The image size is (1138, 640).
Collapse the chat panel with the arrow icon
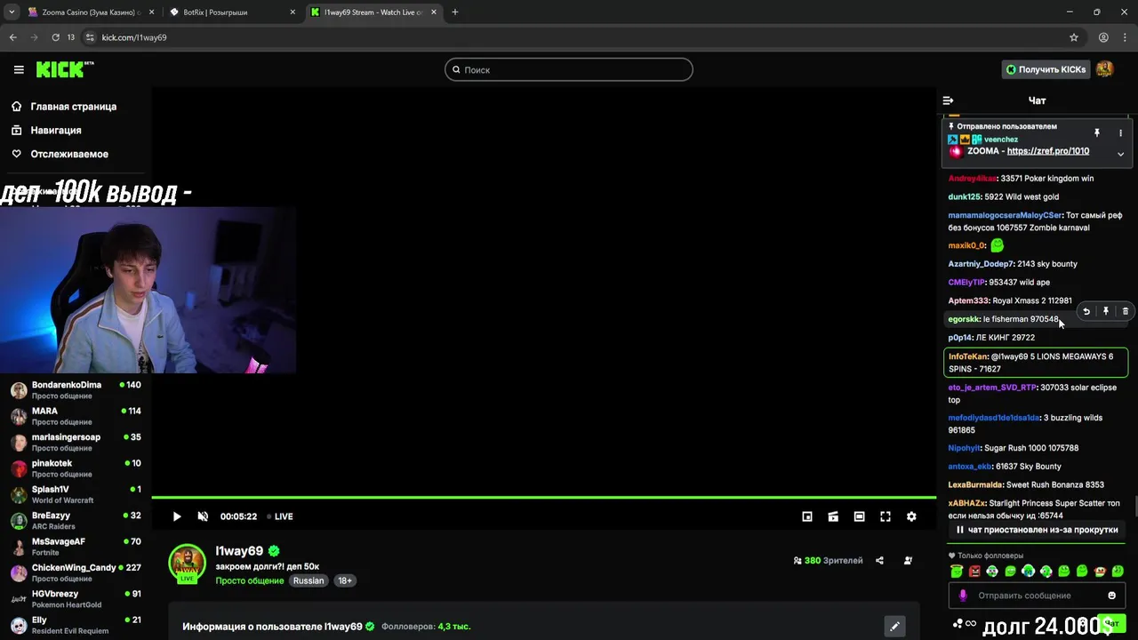(948, 100)
